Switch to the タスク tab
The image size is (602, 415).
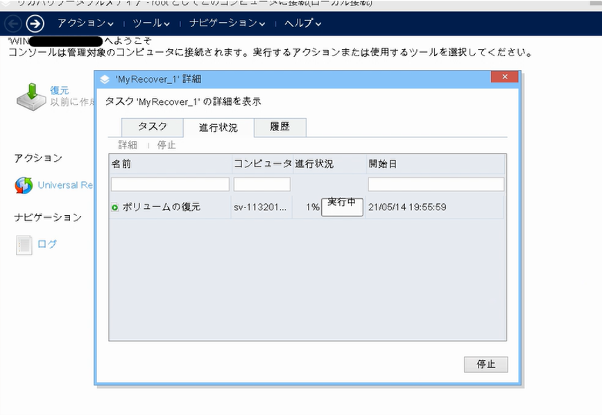pos(153,127)
